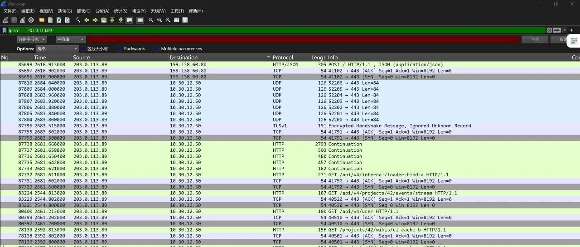Screen dimensions: 580x247
Task: Open the 帮助(H) menu
Action: point(196,11)
